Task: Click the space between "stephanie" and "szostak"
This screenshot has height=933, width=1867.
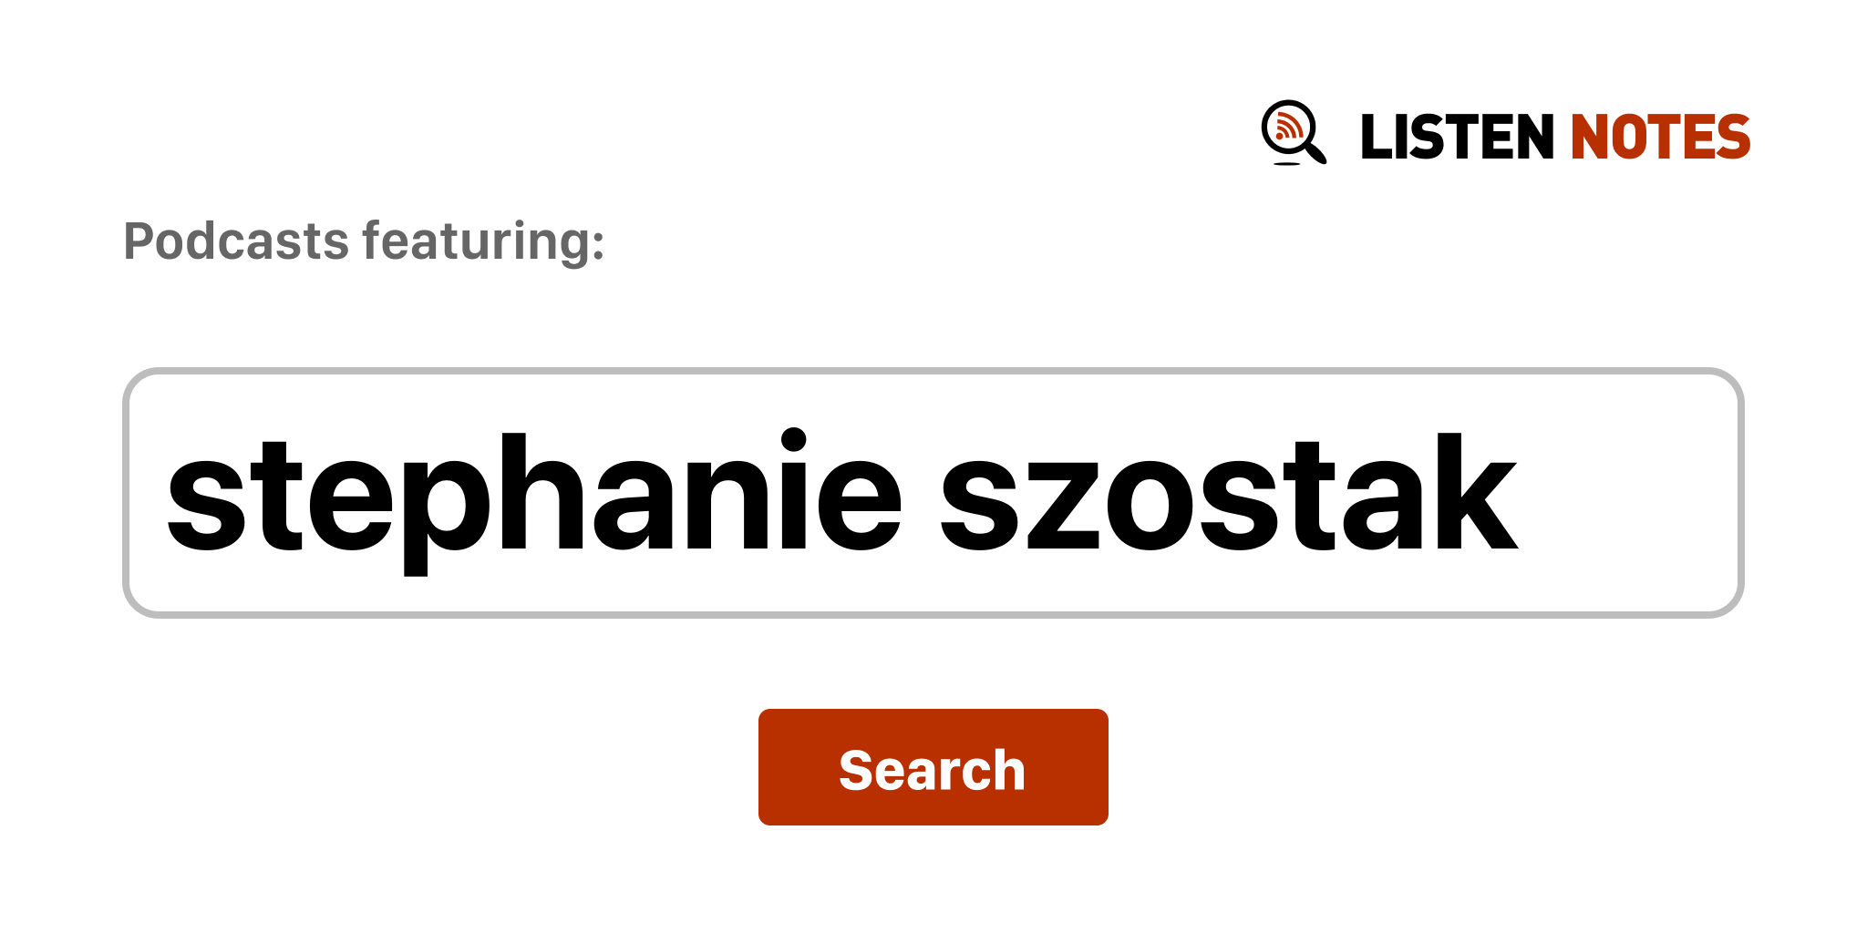Action: click(922, 493)
